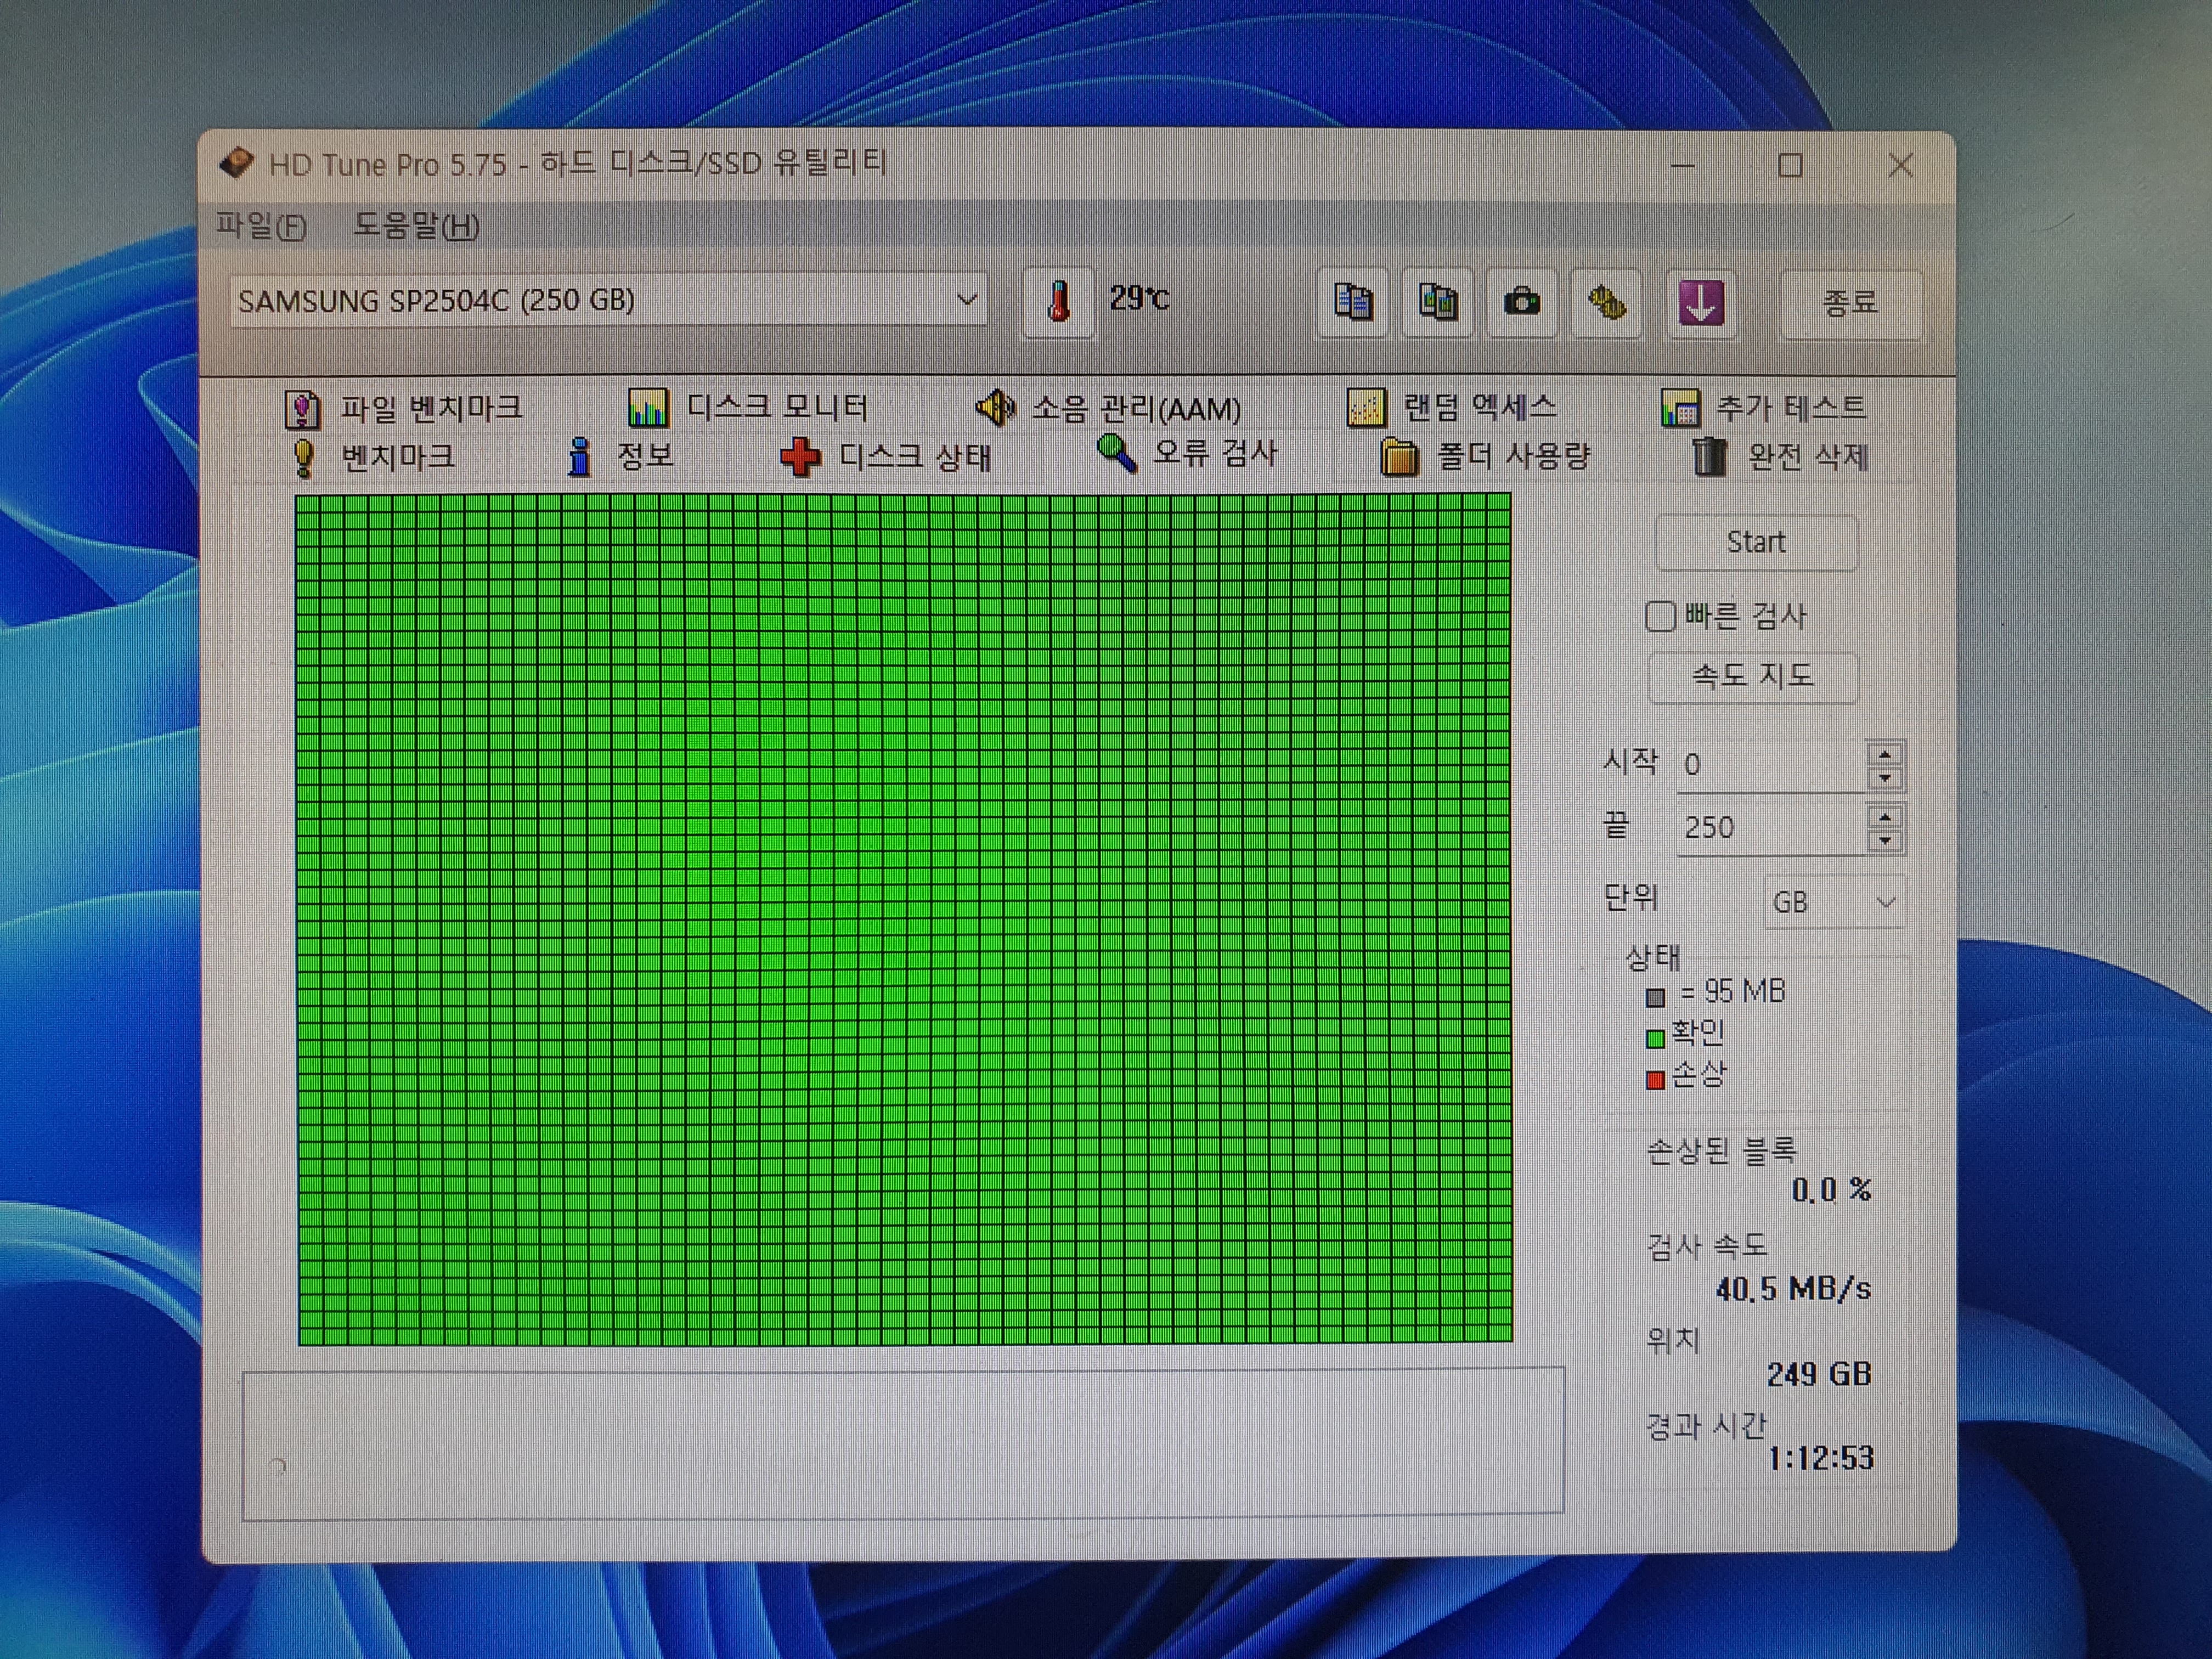2212x1659 pixels.
Task: Click the 249 GB position value
Action: (1818, 1374)
